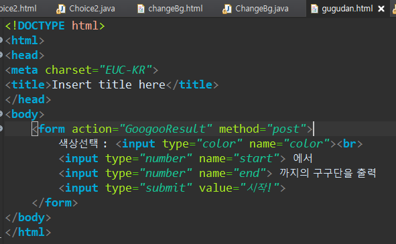This screenshot has width=396, height=244.
Task: Click the opening html tag name
Action: pos(25,40)
